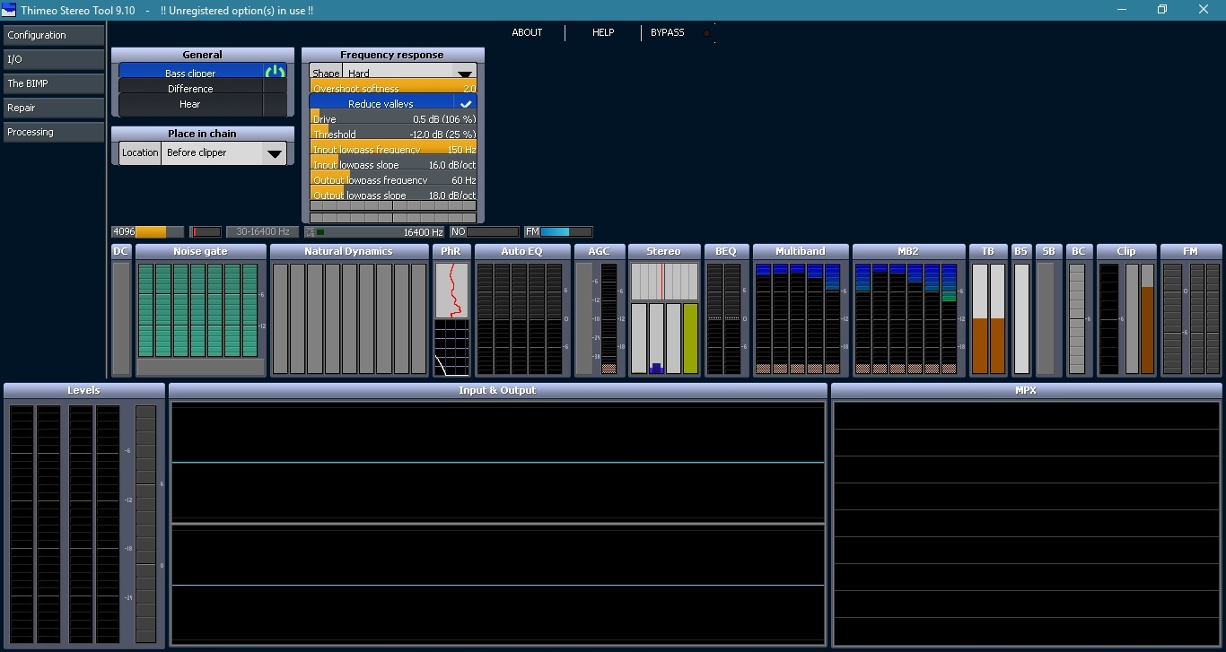
Task: Open the I/O section
Action: pyautogui.click(x=54, y=59)
